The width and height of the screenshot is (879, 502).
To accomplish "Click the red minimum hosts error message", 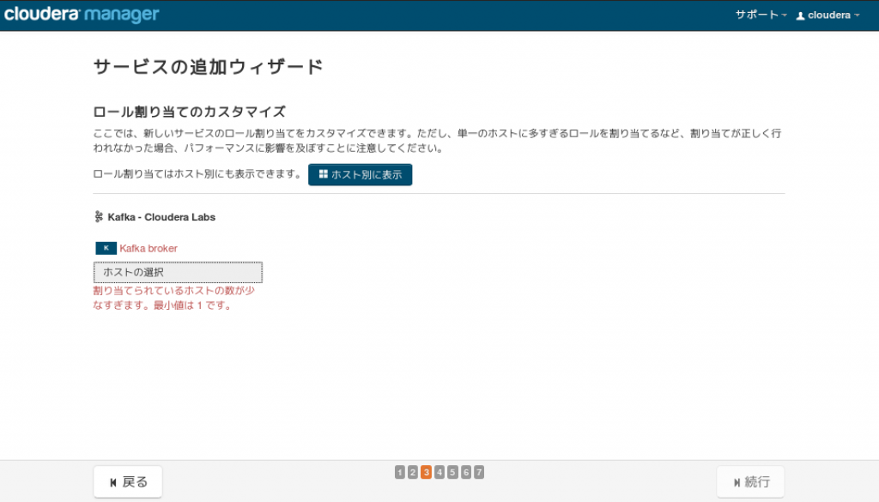I will point(173,298).
